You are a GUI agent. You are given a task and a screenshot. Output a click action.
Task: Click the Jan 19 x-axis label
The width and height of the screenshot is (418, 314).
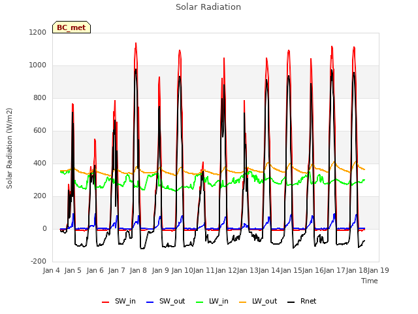tap(378, 270)
